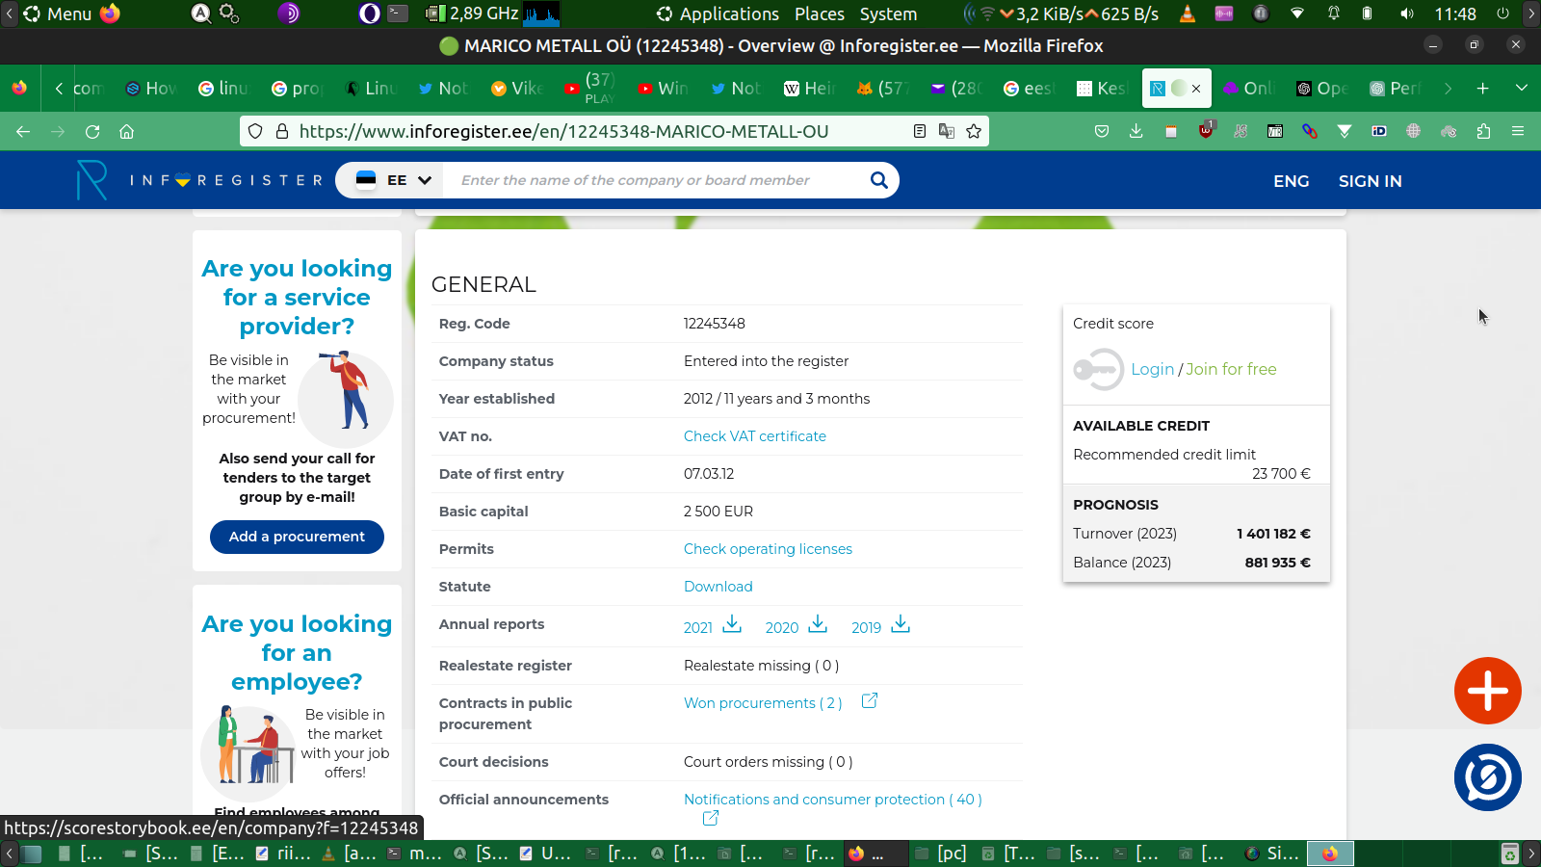Click the browser back arrow
Viewport: 1541px width, 867px height.
pos(23,132)
